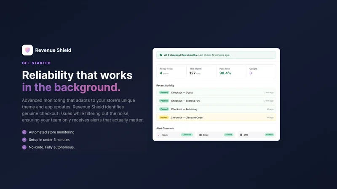The image size is (337, 189).
Task: Click the Revenue Shield brand name
Action: (53, 50)
